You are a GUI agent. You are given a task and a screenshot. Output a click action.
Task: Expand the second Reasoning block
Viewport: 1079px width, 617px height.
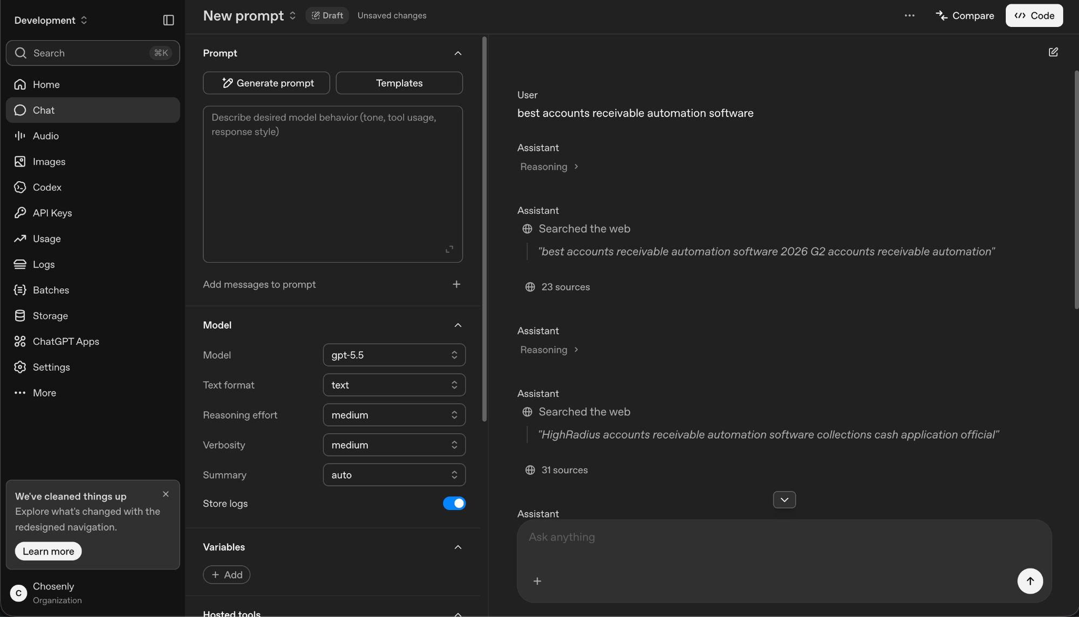pyautogui.click(x=549, y=350)
